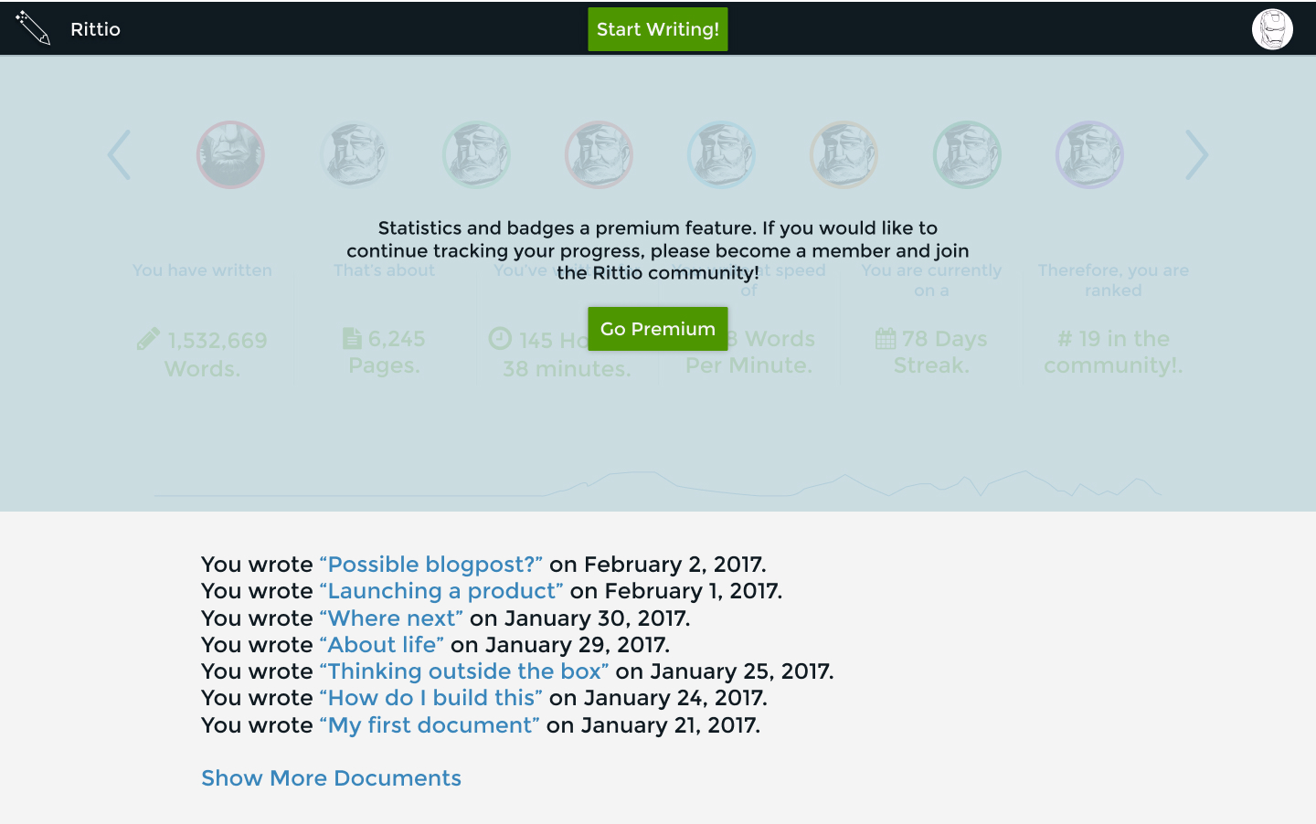1316x824 pixels.
Task: Open the Rittio home title link
Action: tap(95, 29)
